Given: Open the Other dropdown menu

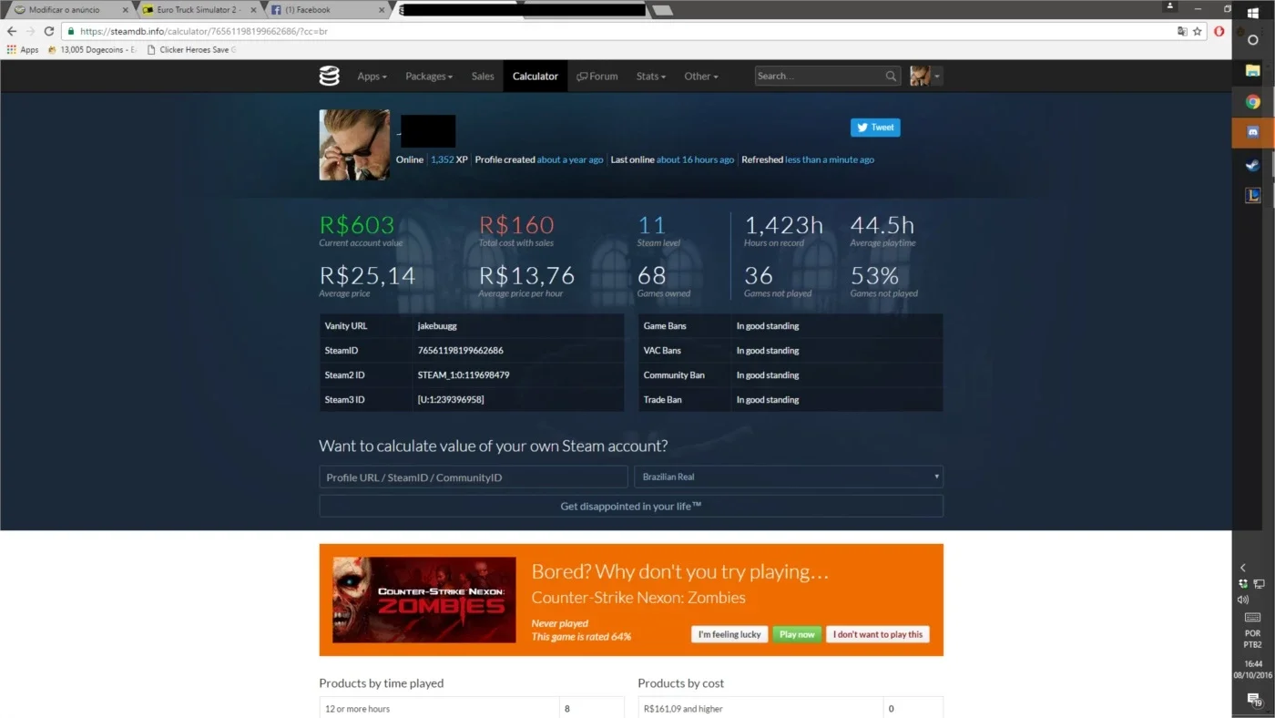Looking at the screenshot, I should [x=701, y=77].
